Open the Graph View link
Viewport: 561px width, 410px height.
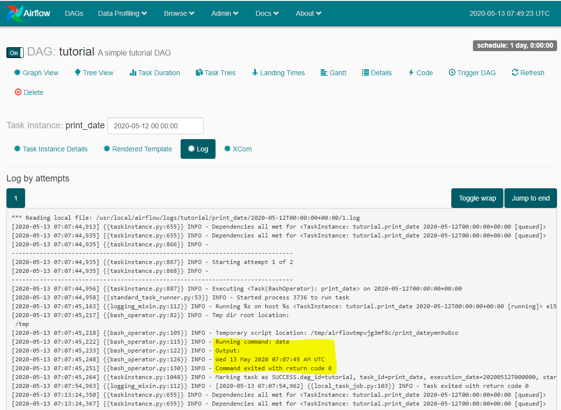36,73
